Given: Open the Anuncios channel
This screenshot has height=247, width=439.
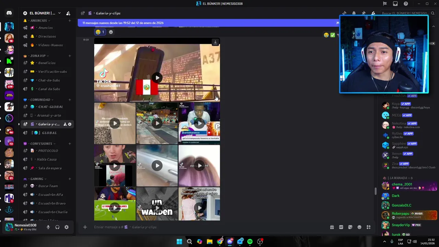Looking at the screenshot, I should 47,28.
